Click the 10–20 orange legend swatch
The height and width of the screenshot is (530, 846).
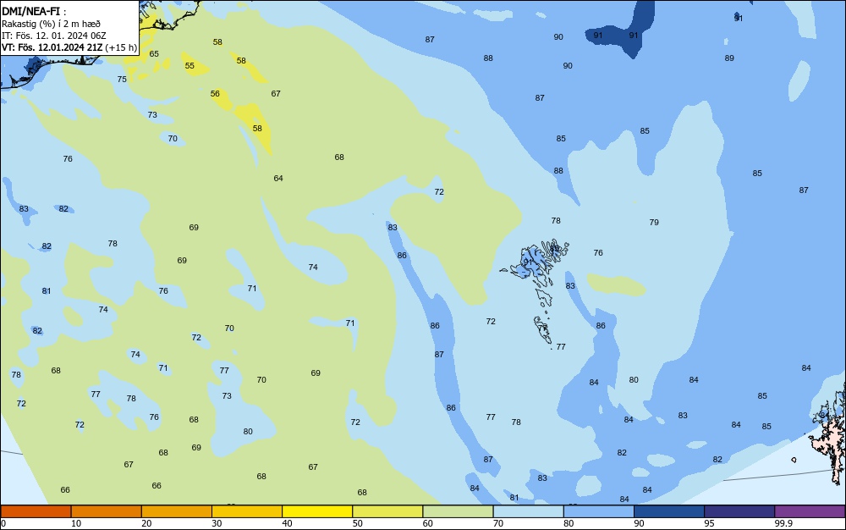(107, 511)
